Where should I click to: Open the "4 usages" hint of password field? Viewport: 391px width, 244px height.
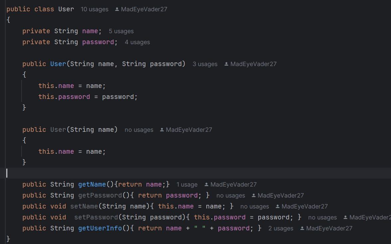pos(137,42)
